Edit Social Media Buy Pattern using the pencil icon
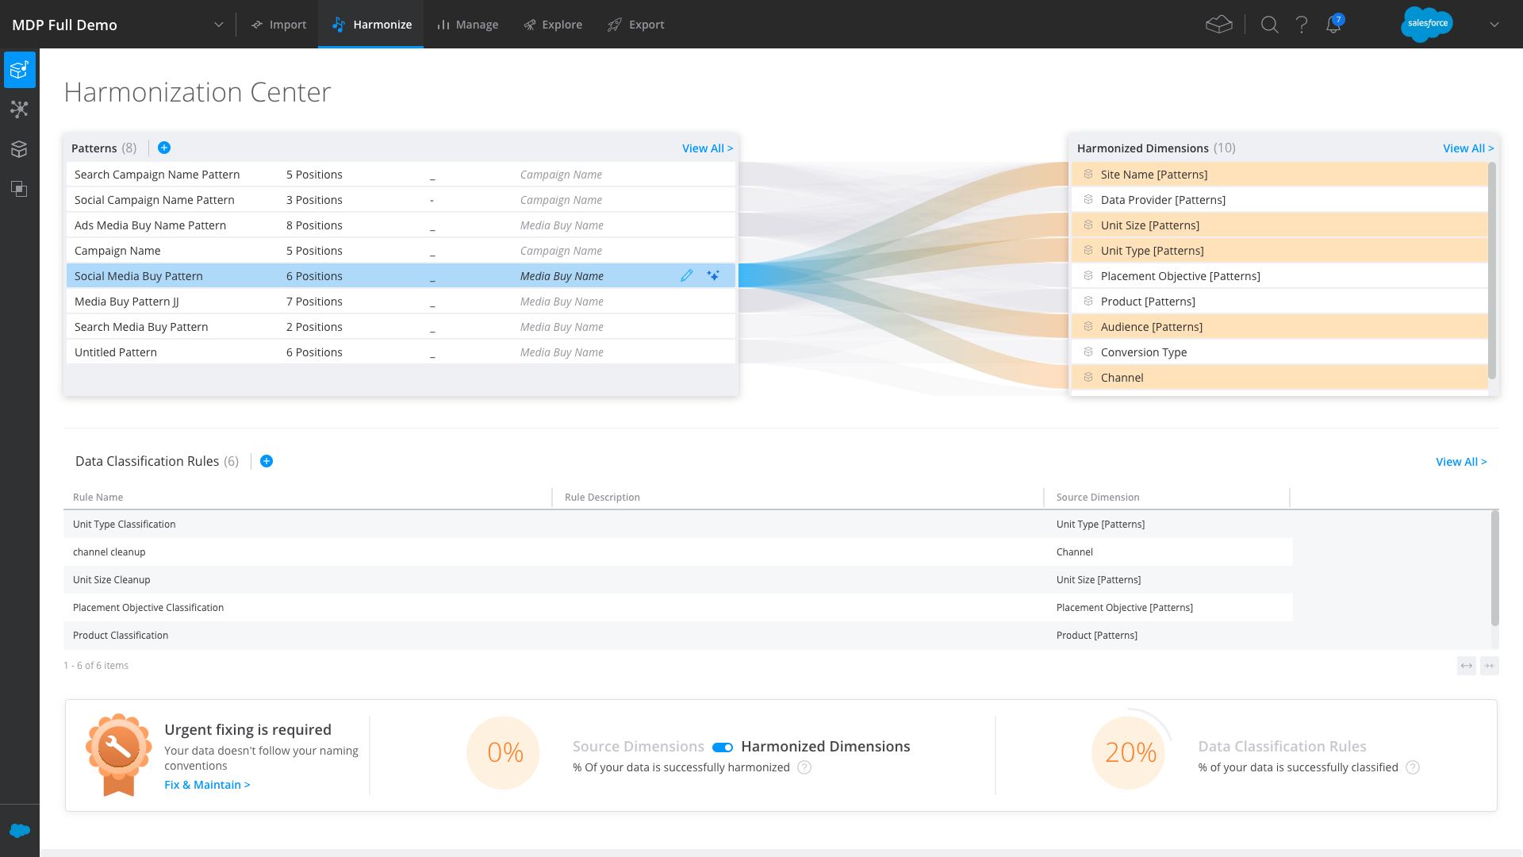The width and height of the screenshot is (1523, 857). pyautogui.click(x=686, y=275)
